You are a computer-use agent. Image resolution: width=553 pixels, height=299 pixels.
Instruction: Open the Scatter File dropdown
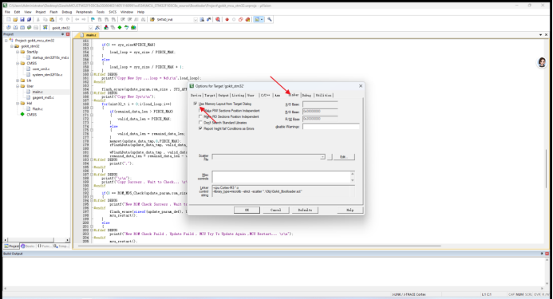[x=322, y=156]
